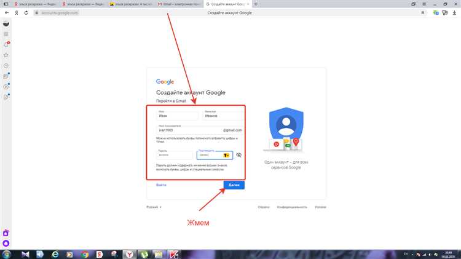
Task: Focus the address bar with accounts.google.com
Action: point(60,13)
